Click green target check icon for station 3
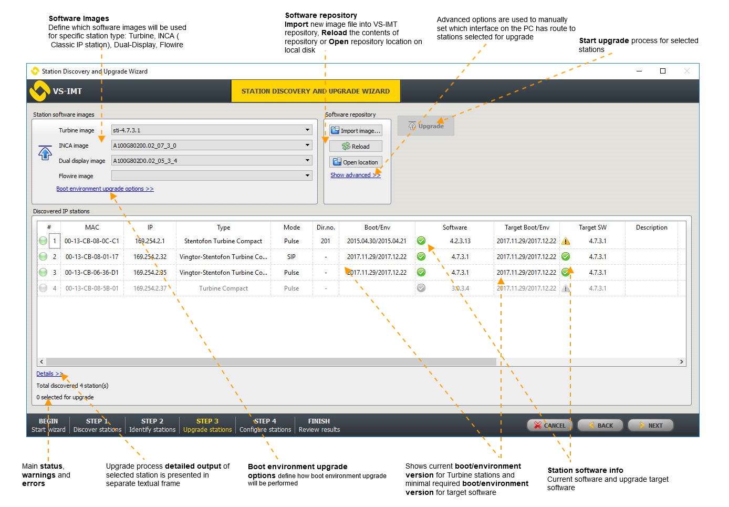 pos(566,273)
